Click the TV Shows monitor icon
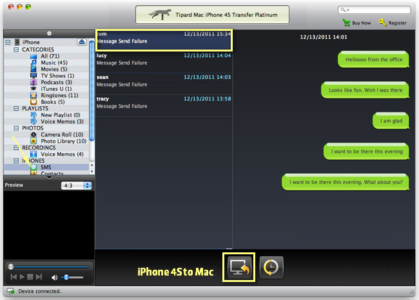 click(x=34, y=76)
